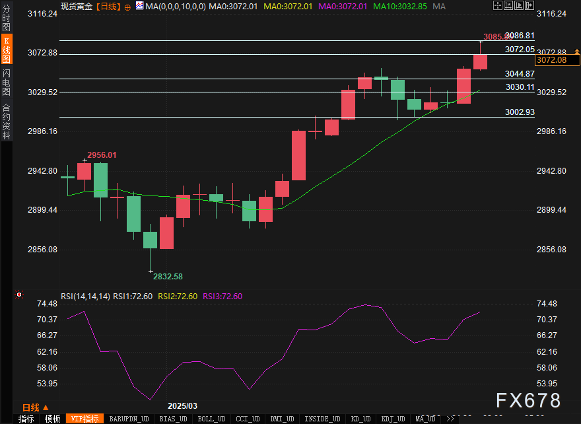
Task: Open the 模板 bottom tab
Action: click(x=52, y=419)
